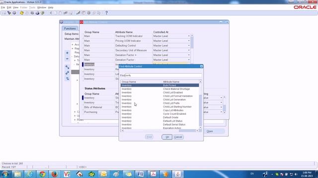This screenshot has height=178, width=318.
Task: Click the question mark Help toolbar icon
Action: (106, 13)
